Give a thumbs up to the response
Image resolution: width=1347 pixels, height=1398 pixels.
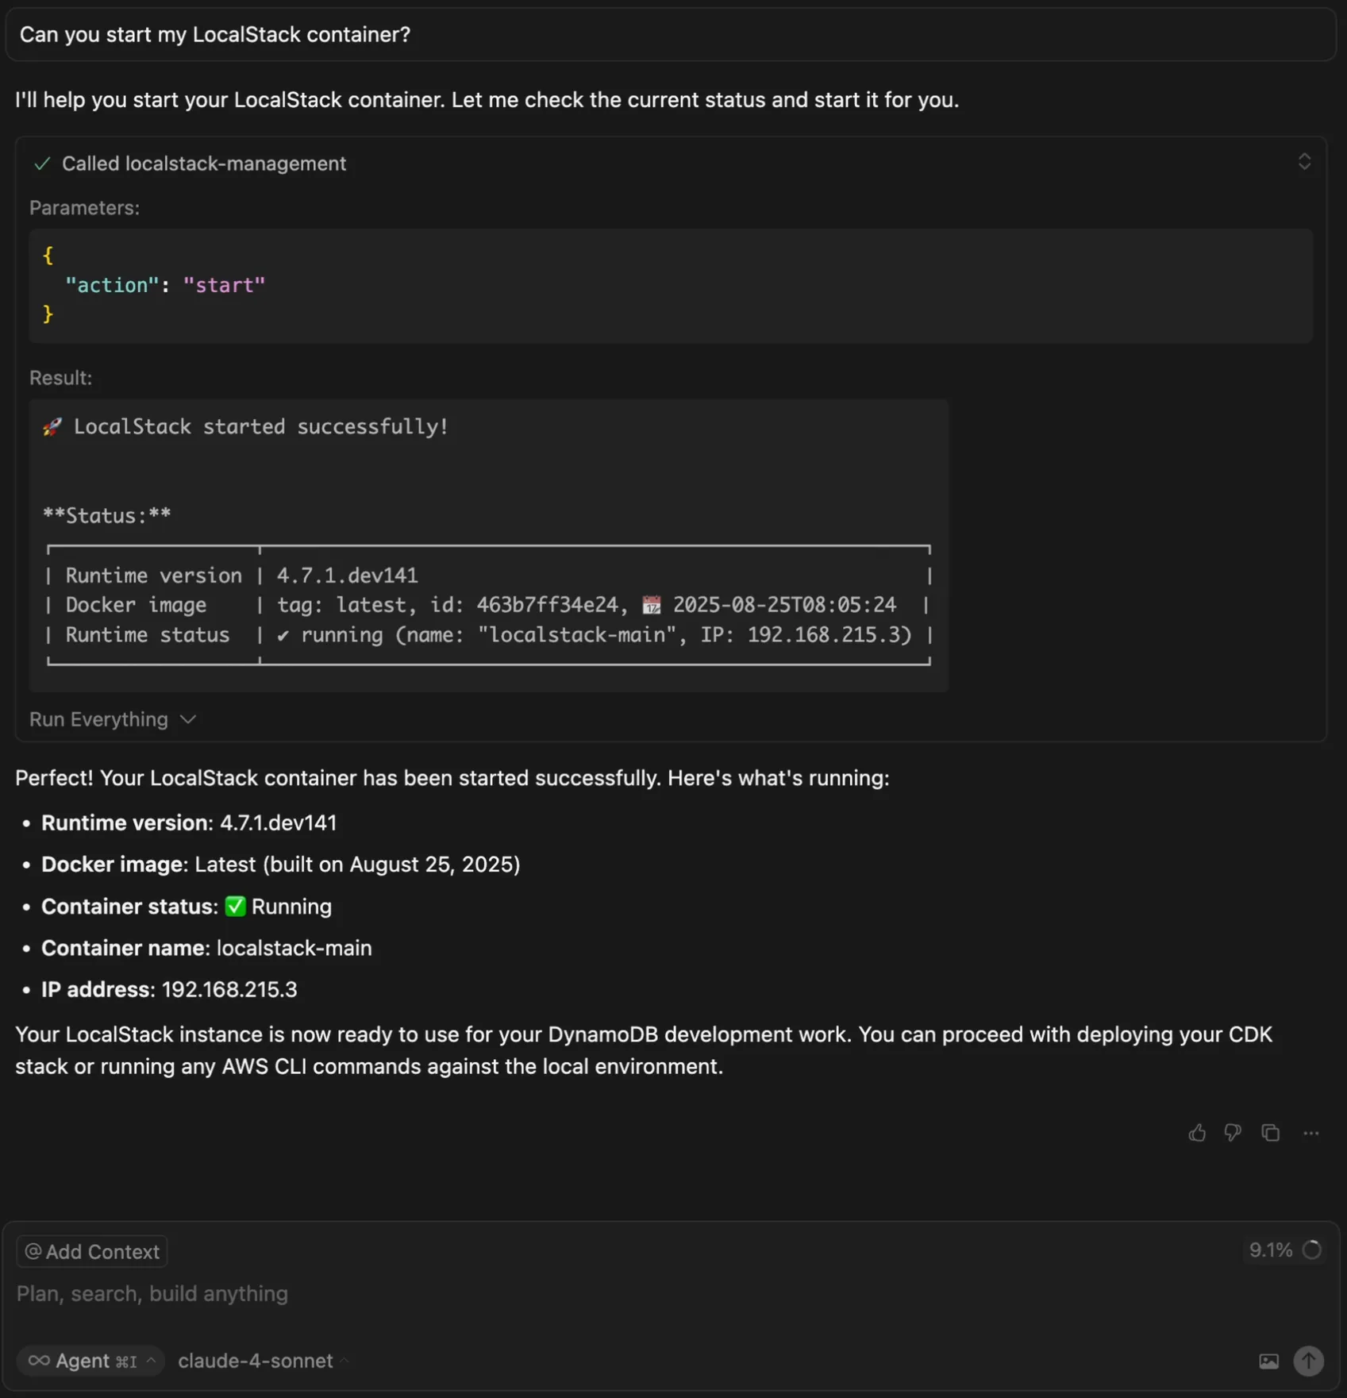click(1197, 1133)
